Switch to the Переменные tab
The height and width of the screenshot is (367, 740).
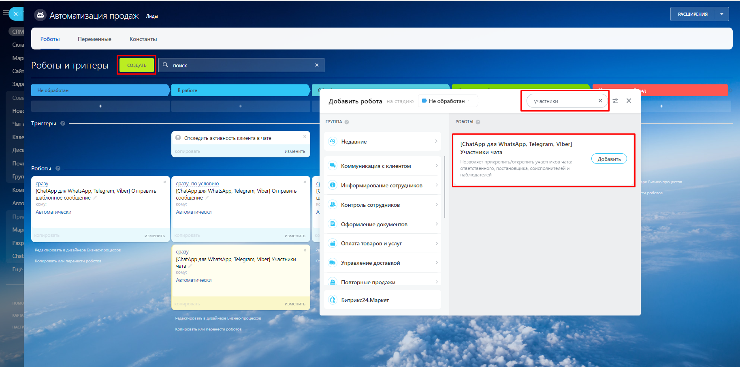click(x=94, y=39)
